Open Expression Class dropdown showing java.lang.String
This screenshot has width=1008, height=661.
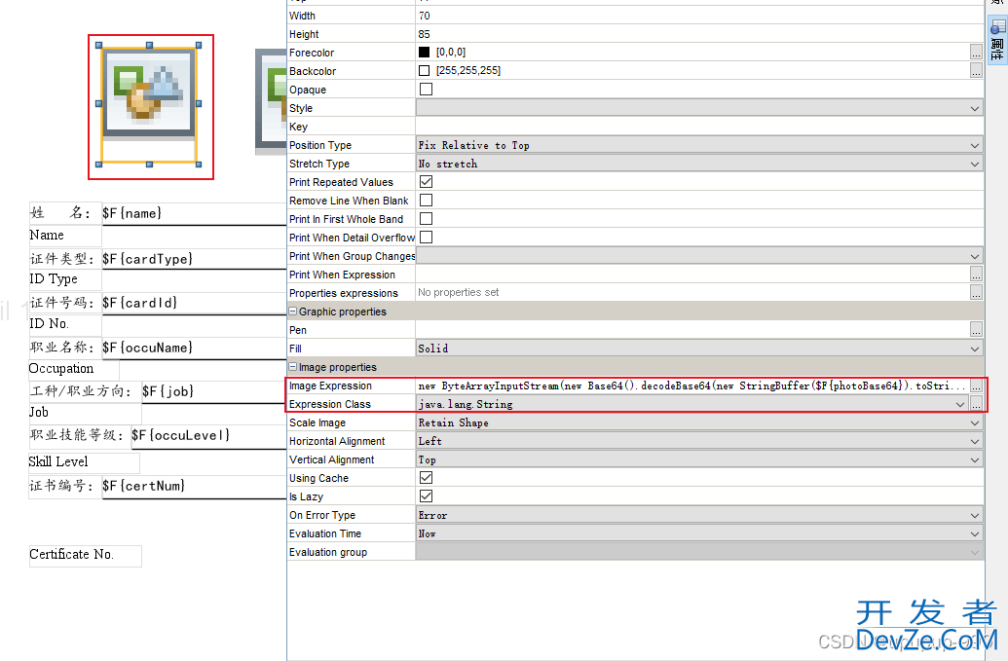691,404
